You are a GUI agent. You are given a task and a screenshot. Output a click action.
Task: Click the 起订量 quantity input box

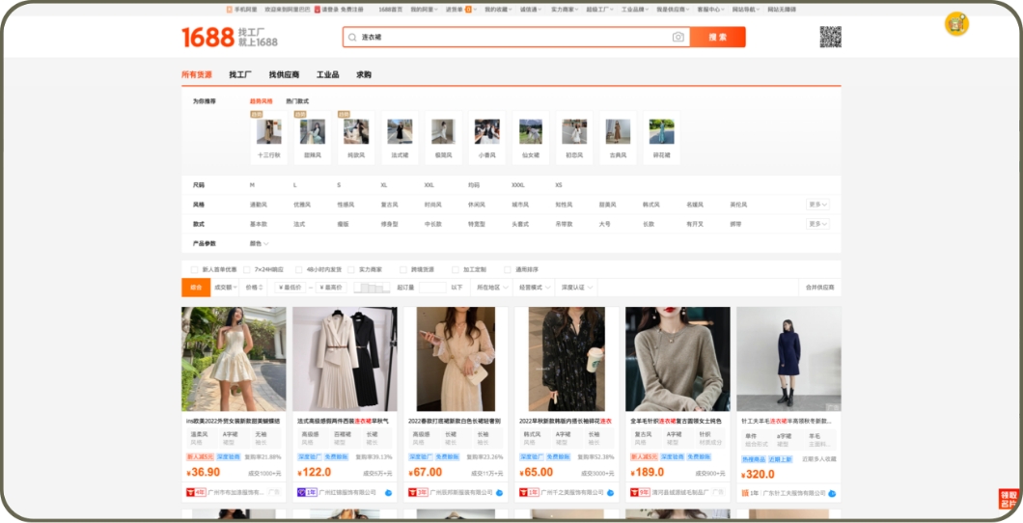click(432, 287)
